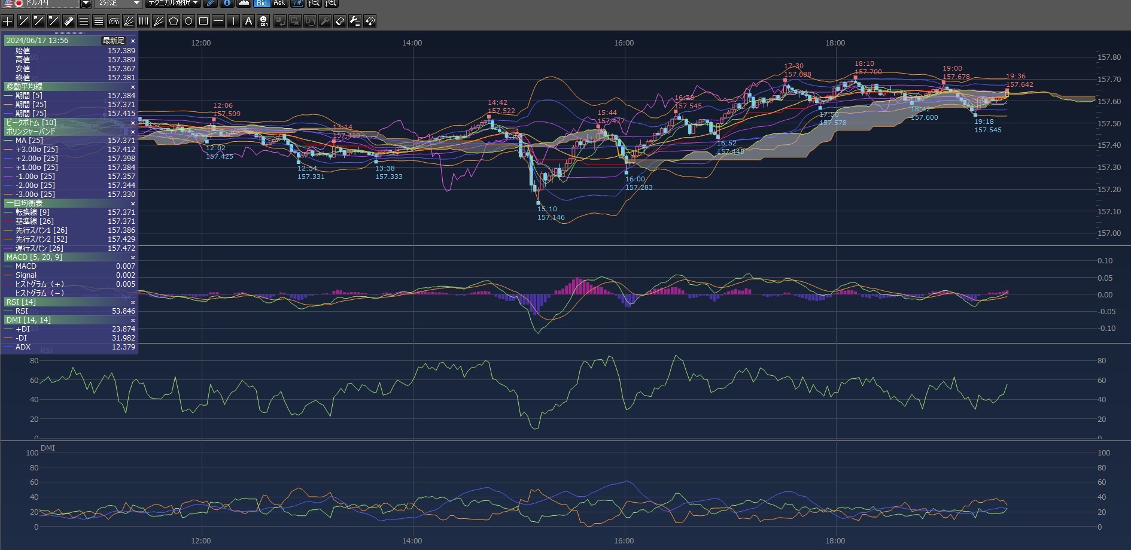Click the MACD [5, 20, 9] header

(34, 257)
